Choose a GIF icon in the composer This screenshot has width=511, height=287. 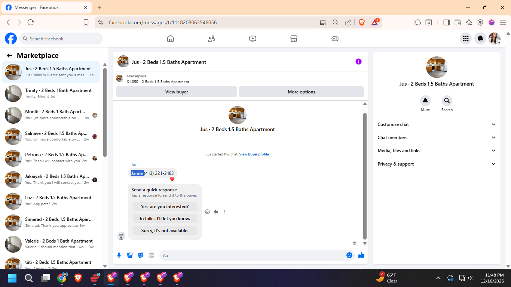click(x=152, y=255)
